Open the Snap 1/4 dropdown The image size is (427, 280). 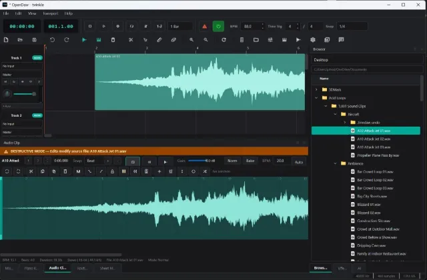(352, 27)
